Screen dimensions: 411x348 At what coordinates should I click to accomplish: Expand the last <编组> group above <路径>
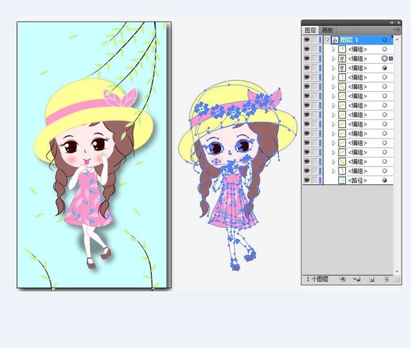click(334, 171)
